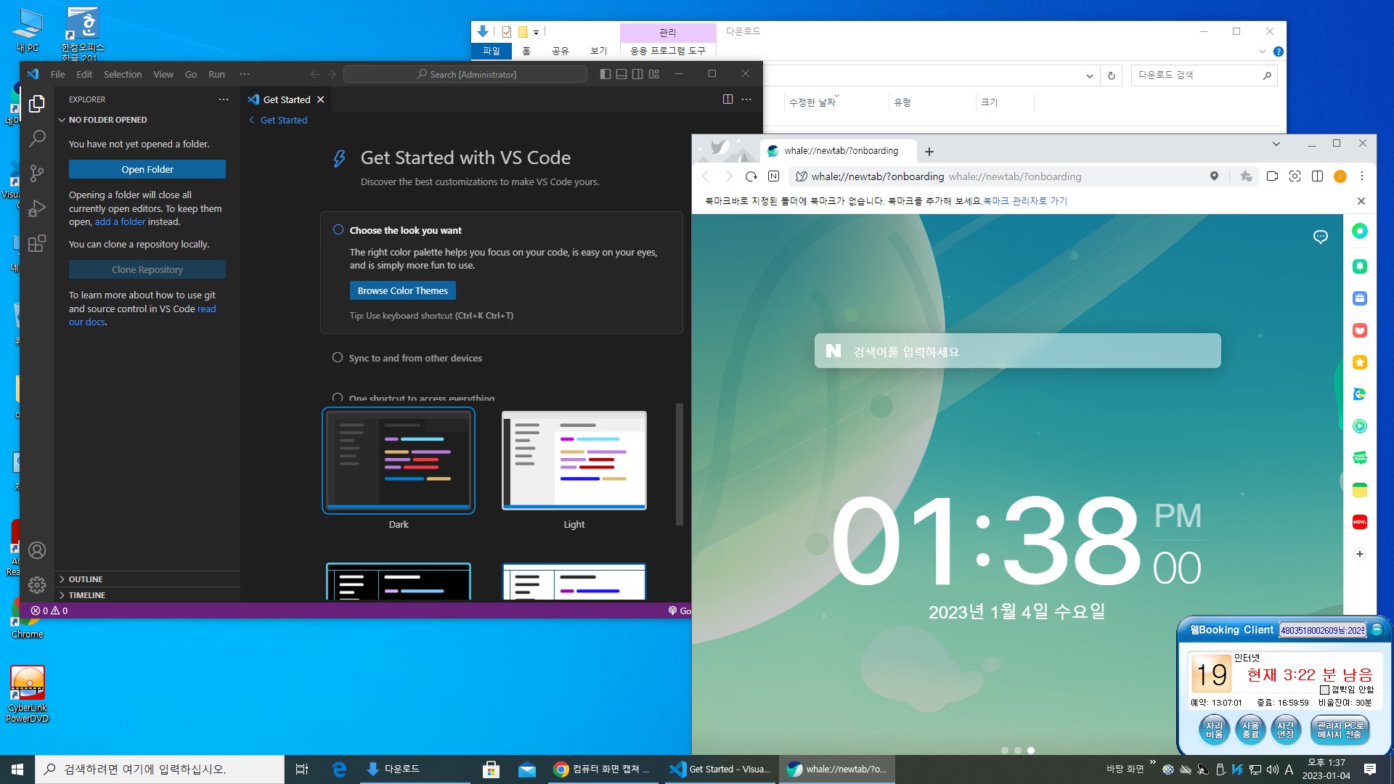The image size is (1394, 784).
Task: Click Naver home button in Whale toolbar
Action: (x=774, y=176)
